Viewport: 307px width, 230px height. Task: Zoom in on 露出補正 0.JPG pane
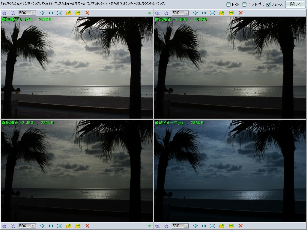pyautogui.click(x=4, y=13)
